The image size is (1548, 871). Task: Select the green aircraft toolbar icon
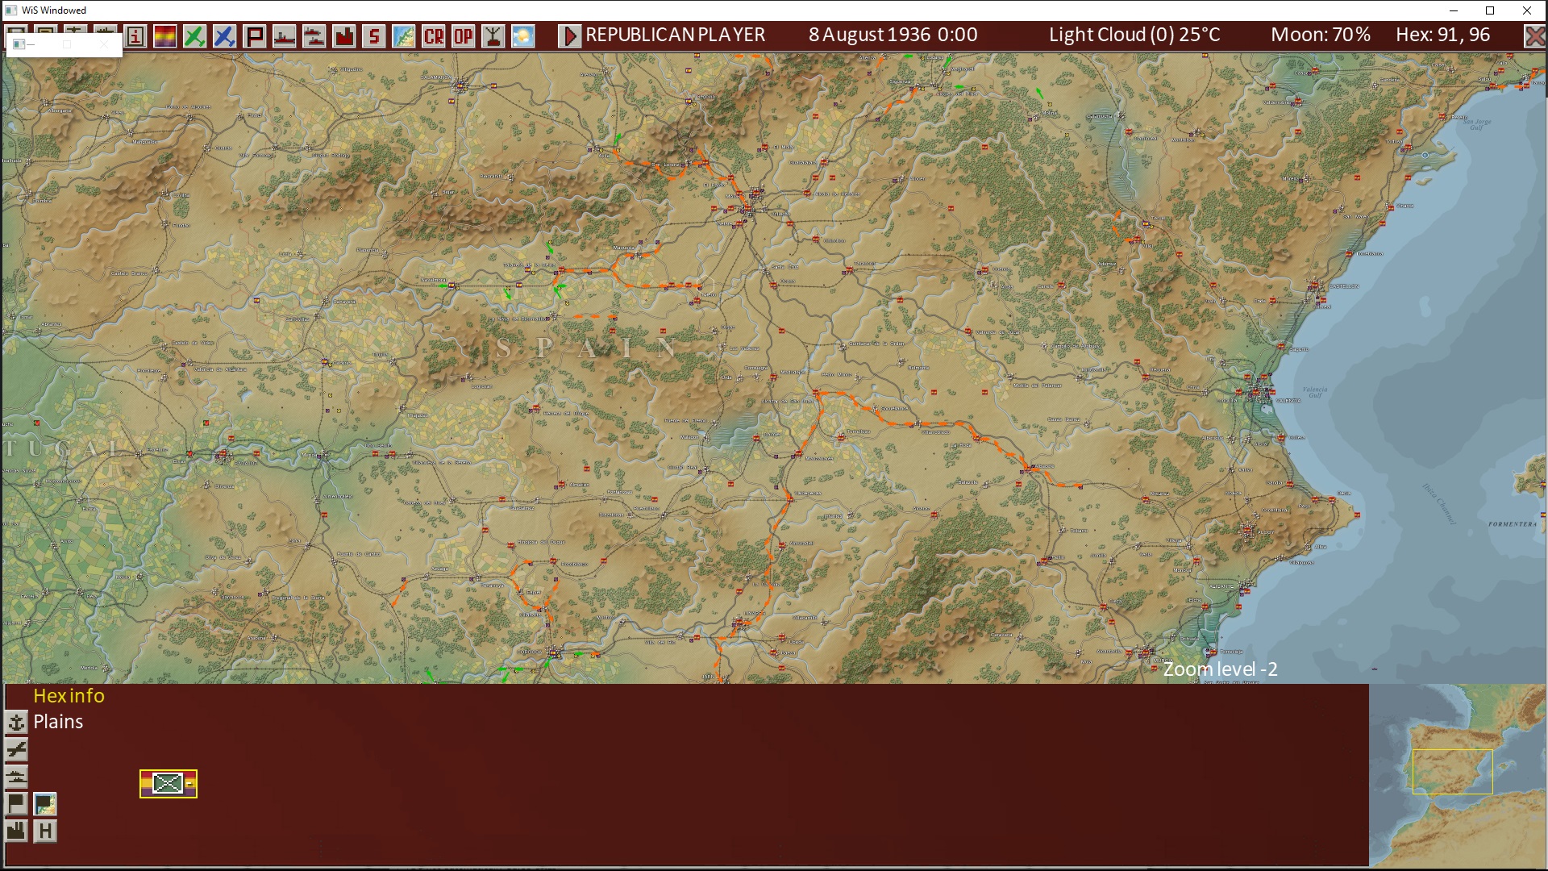tap(195, 36)
